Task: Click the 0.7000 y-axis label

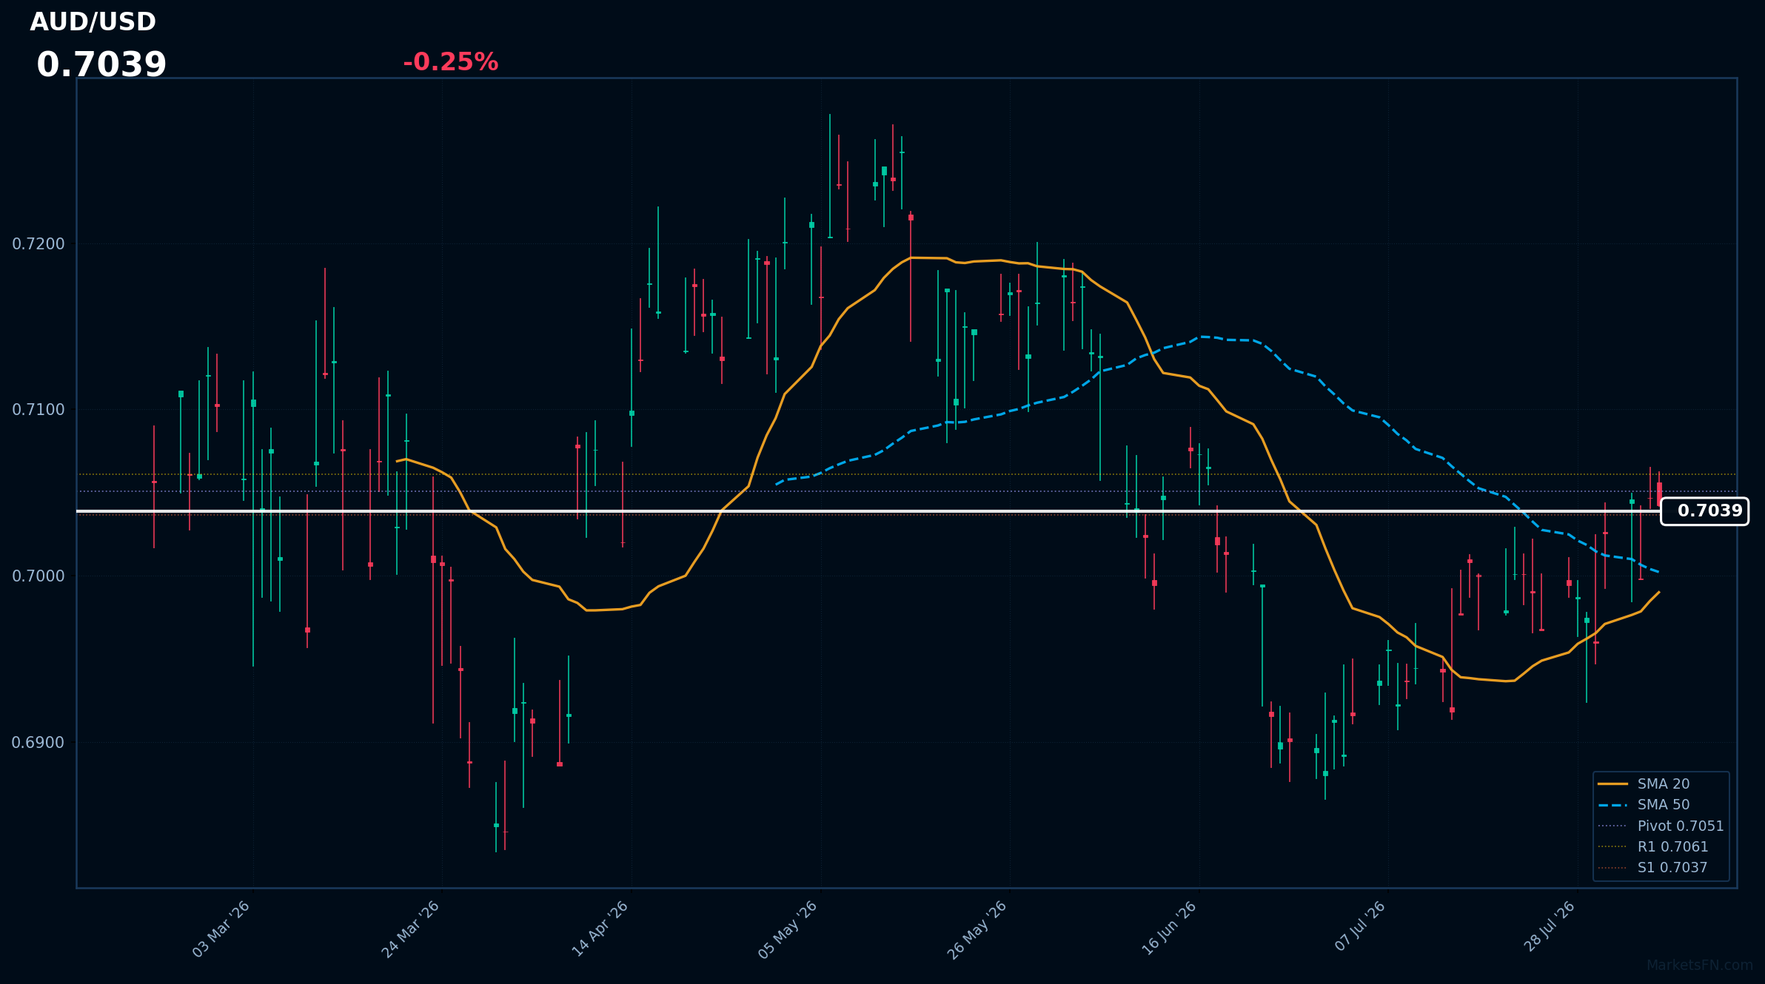Action: tap(38, 576)
